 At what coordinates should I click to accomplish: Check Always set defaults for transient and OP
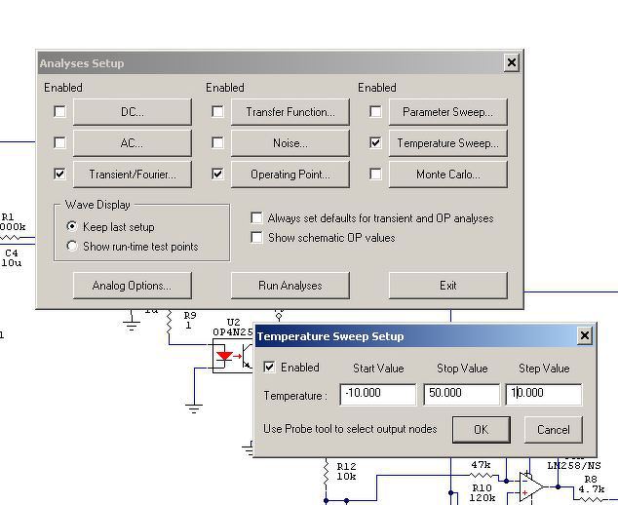click(256, 218)
